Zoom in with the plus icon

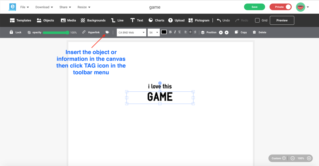(309, 158)
